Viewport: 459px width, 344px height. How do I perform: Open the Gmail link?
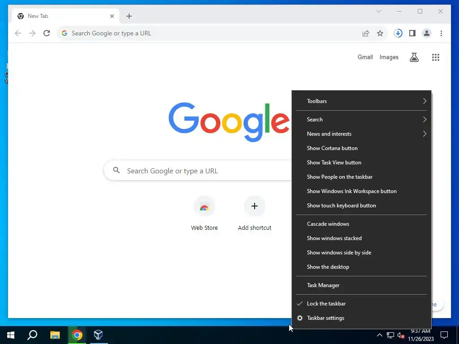[x=365, y=57]
